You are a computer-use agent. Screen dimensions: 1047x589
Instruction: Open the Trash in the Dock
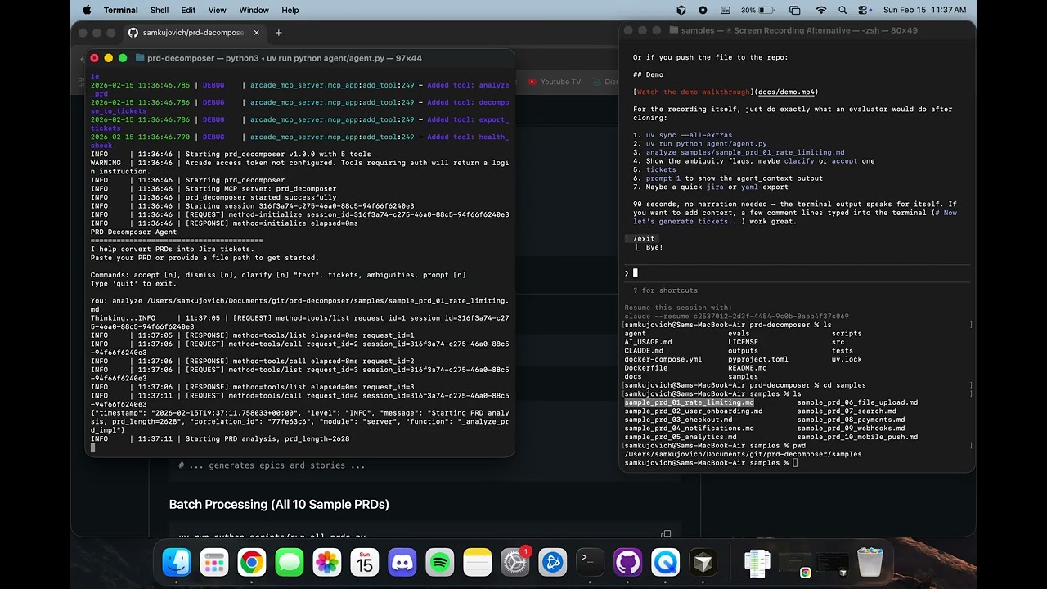[870, 562]
